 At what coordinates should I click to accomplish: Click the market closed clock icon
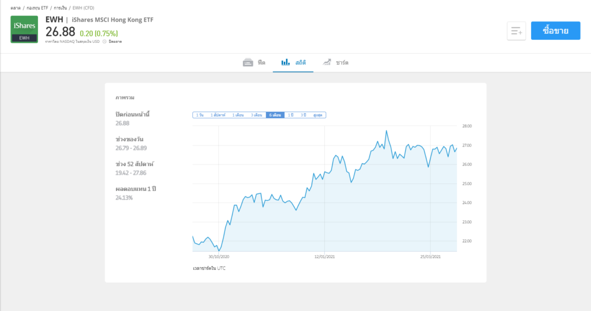coord(104,42)
